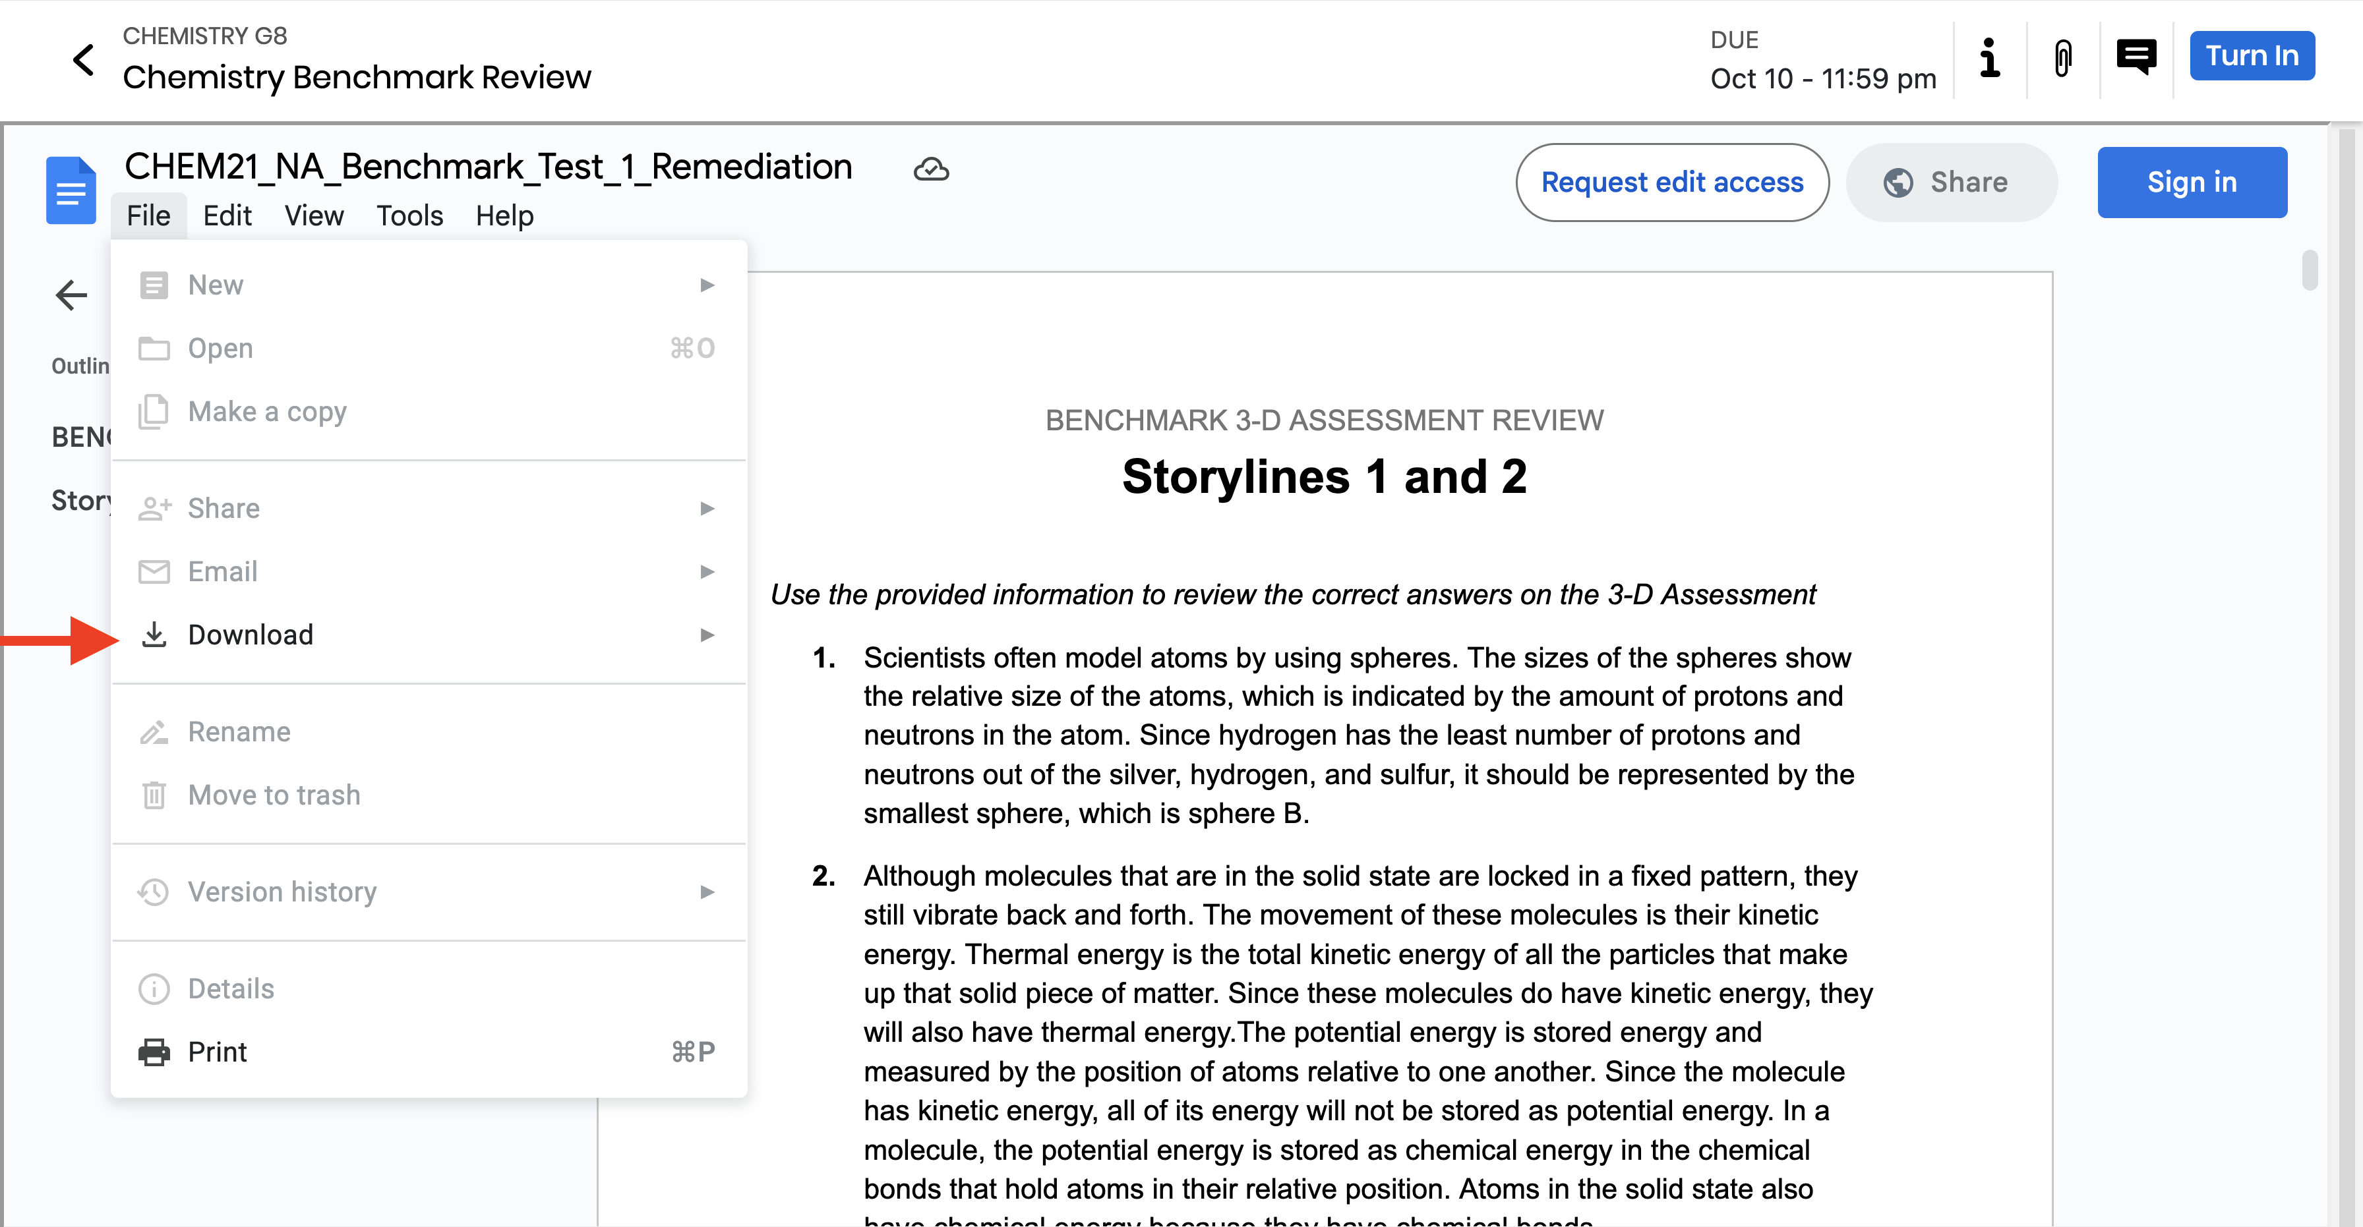This screenshot has width=2363, height=1227.
Task: Expand the Email submenu arrow
Action: coord(706,571)
